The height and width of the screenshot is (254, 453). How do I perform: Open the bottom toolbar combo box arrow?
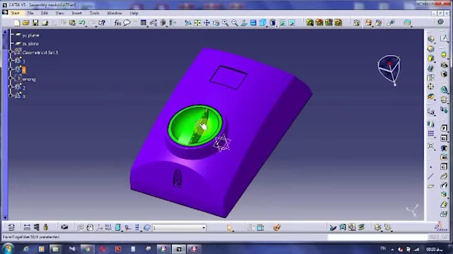(204, 228)
